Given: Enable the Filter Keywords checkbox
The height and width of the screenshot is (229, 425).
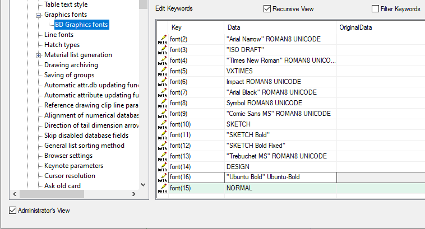Looking at the screenshot, I should tap(376, 9).
